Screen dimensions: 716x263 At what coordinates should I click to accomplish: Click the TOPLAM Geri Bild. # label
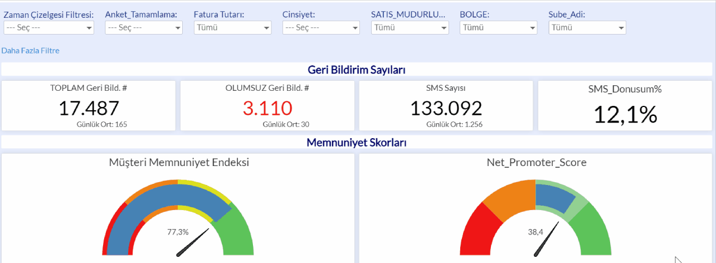pos(89,88)
